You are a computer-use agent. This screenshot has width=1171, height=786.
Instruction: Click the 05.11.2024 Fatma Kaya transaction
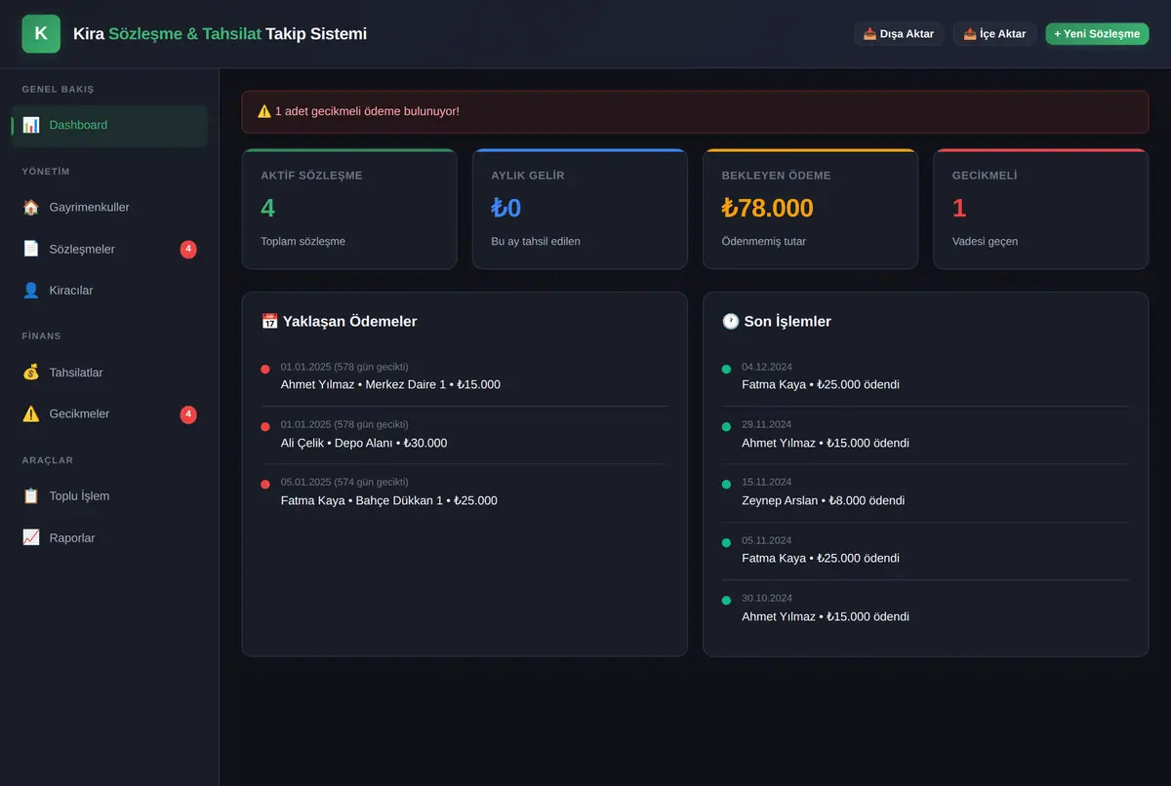925,550
